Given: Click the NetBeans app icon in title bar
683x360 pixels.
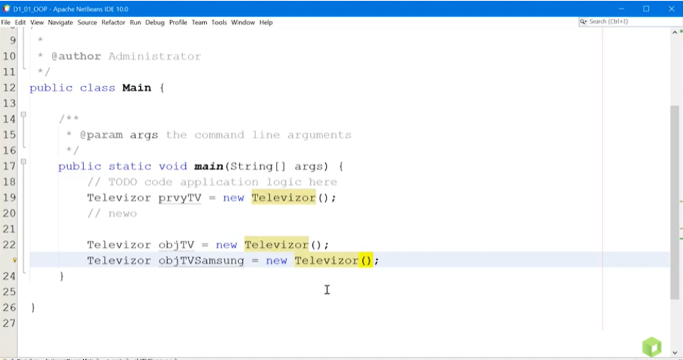Looking at the screenshot, I should coord(6,9).
